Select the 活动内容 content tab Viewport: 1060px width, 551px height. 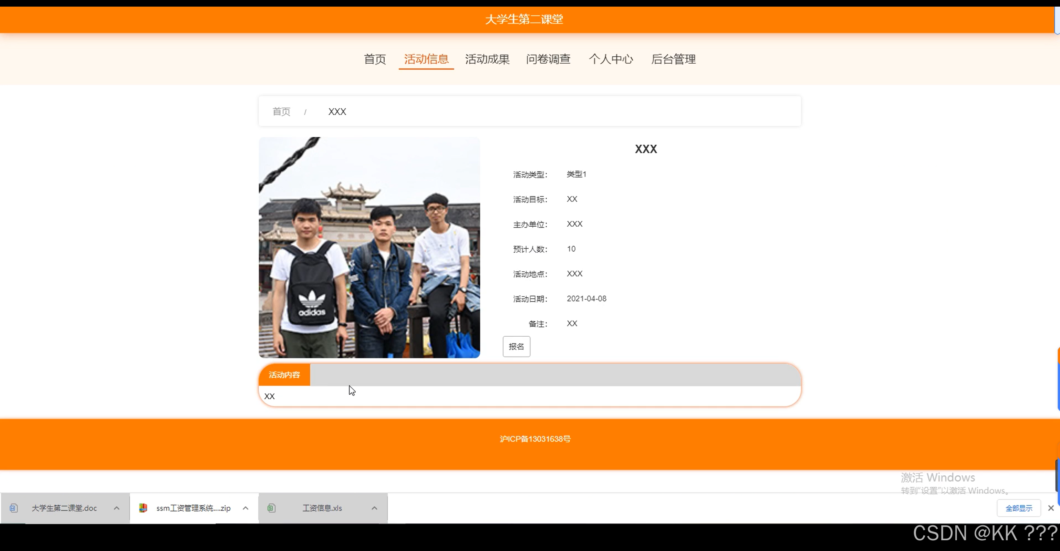284,374
